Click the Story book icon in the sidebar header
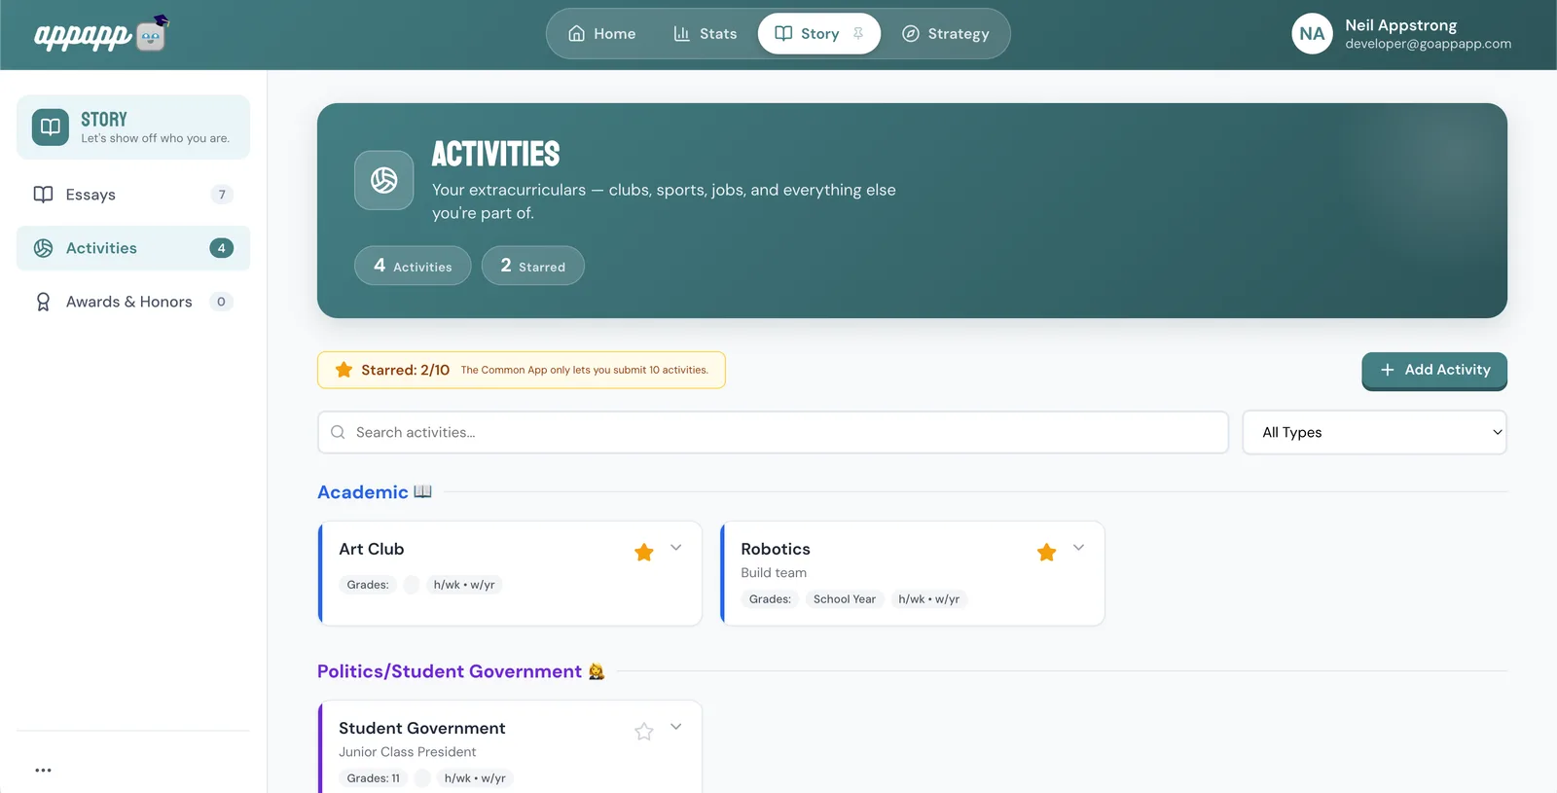Viewport: 1557px width, 793px height. 51,126
